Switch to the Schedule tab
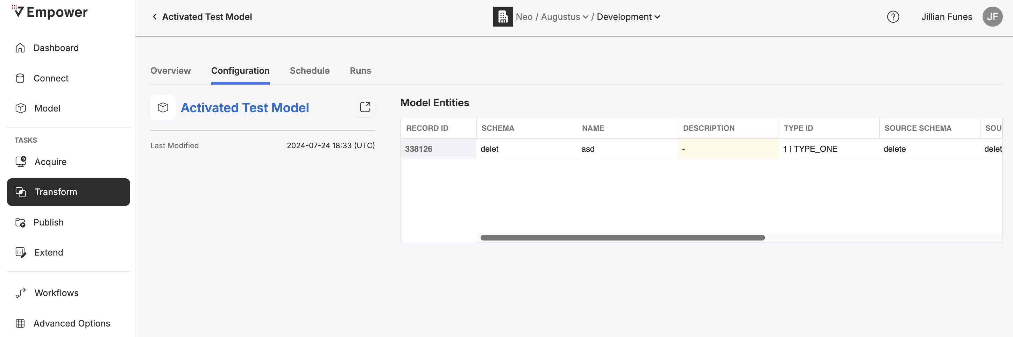The image size is (1013, 337). point(310,71)
